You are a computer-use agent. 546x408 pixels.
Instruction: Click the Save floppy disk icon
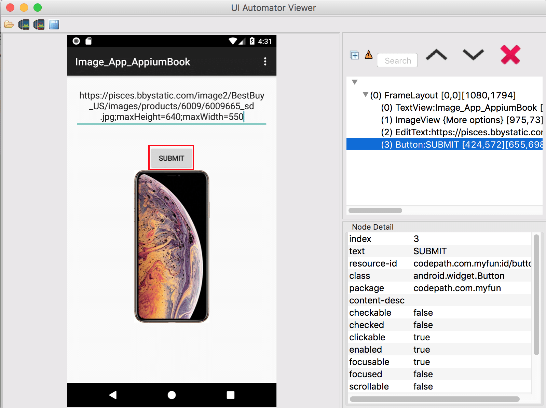click(x=54, y=25)
